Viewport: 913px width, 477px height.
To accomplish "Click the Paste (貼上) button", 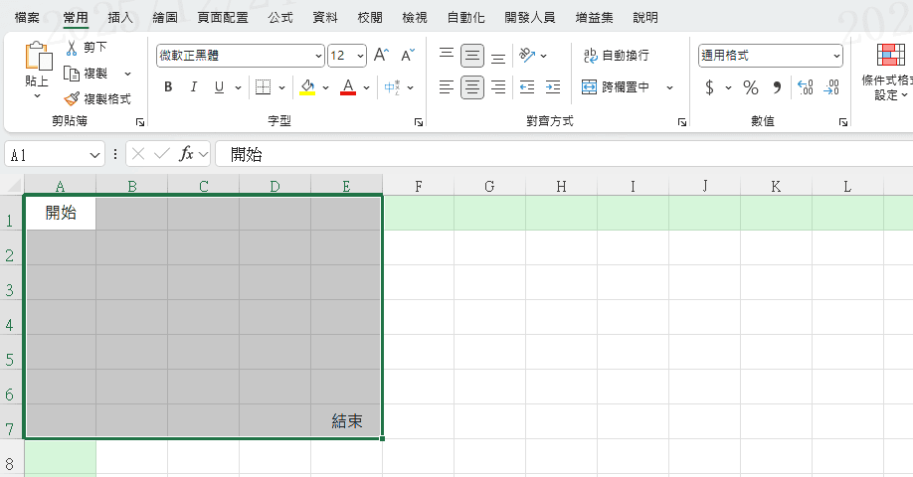I will [x=37, y=68].
